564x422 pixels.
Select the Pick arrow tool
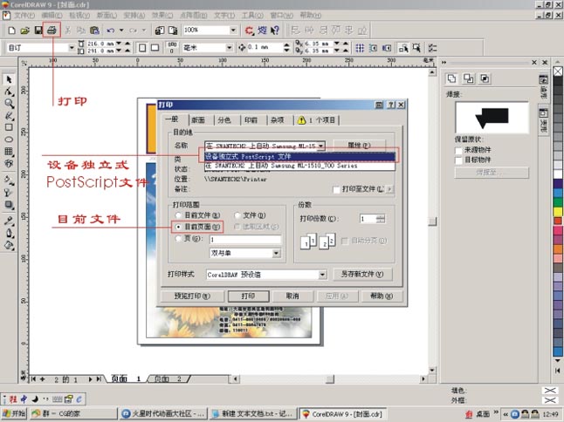9,78
